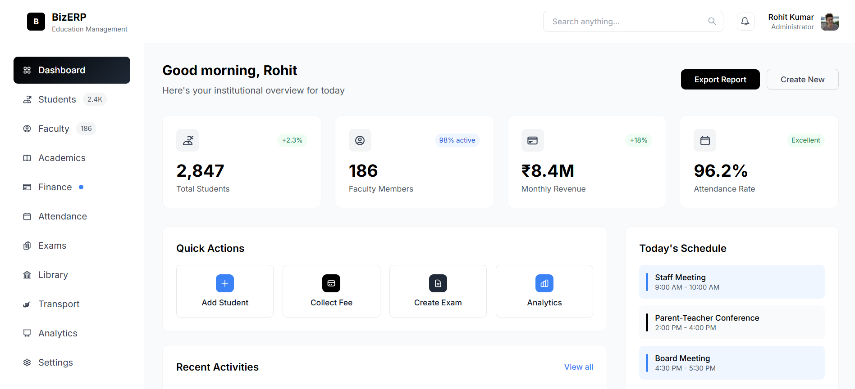The height and width of the screenshot is (389, 855).
Task: Open Analytics from the sidebar label
Action: click(x=58, y=333)
